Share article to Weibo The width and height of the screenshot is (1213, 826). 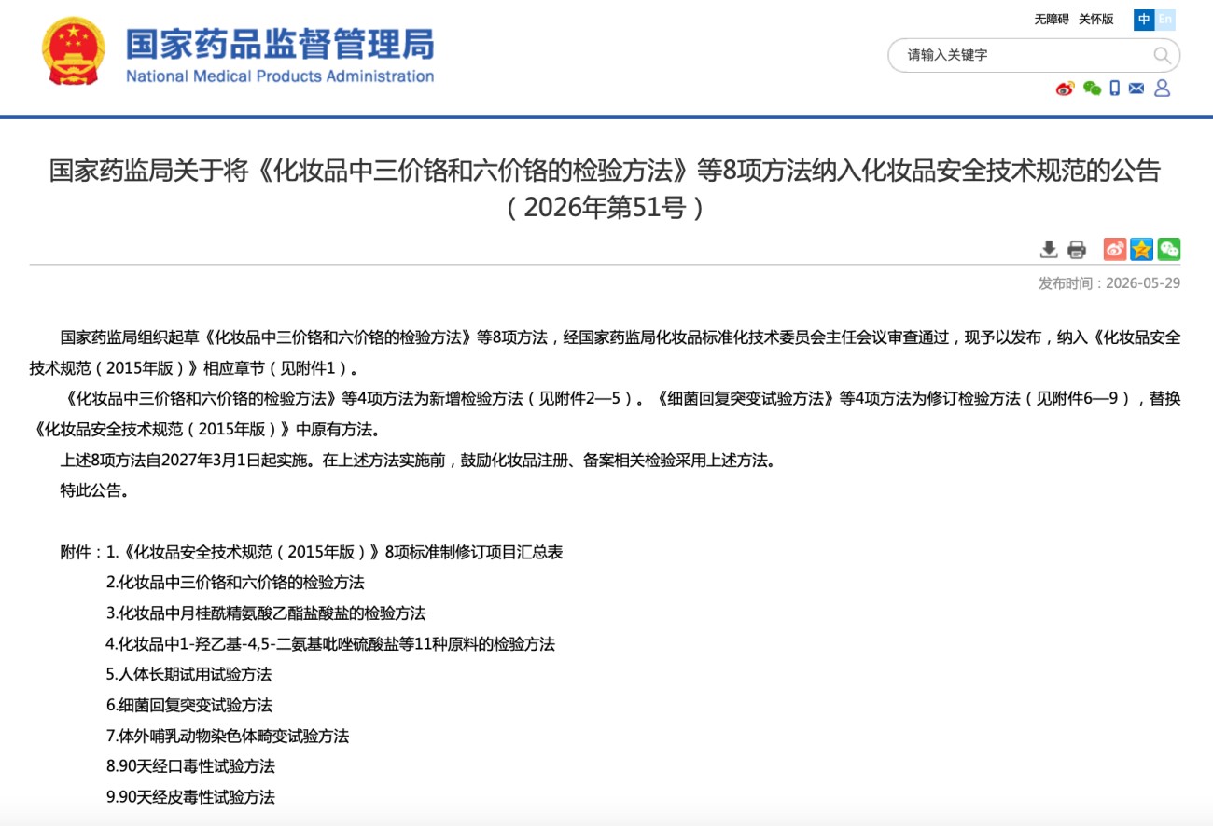click(x=1115, y=249)
